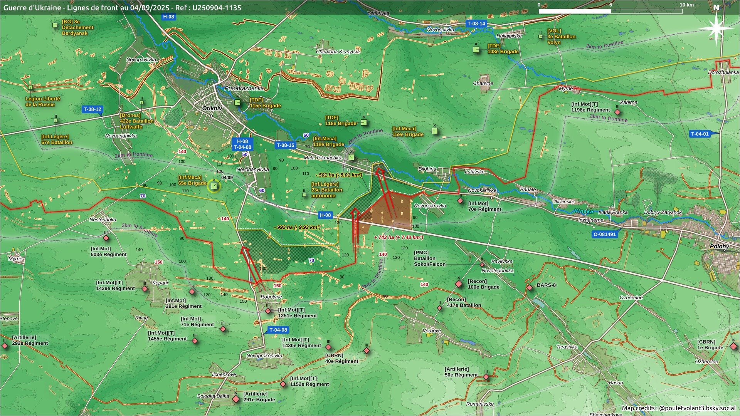Click the Huliaipilske village label
This screenshot has height=416, width=740.
click(x=509, y=36)
